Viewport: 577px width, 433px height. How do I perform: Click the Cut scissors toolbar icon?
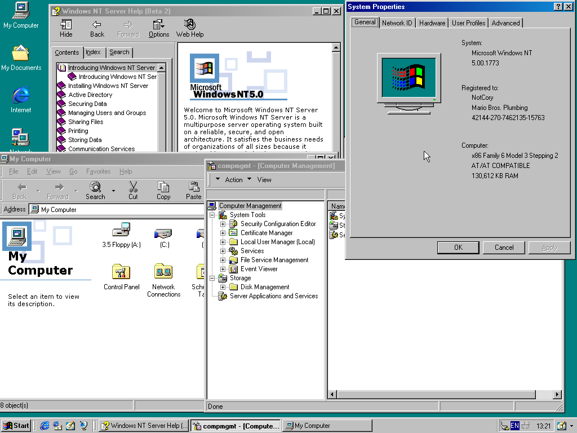(x=133, y=187)
